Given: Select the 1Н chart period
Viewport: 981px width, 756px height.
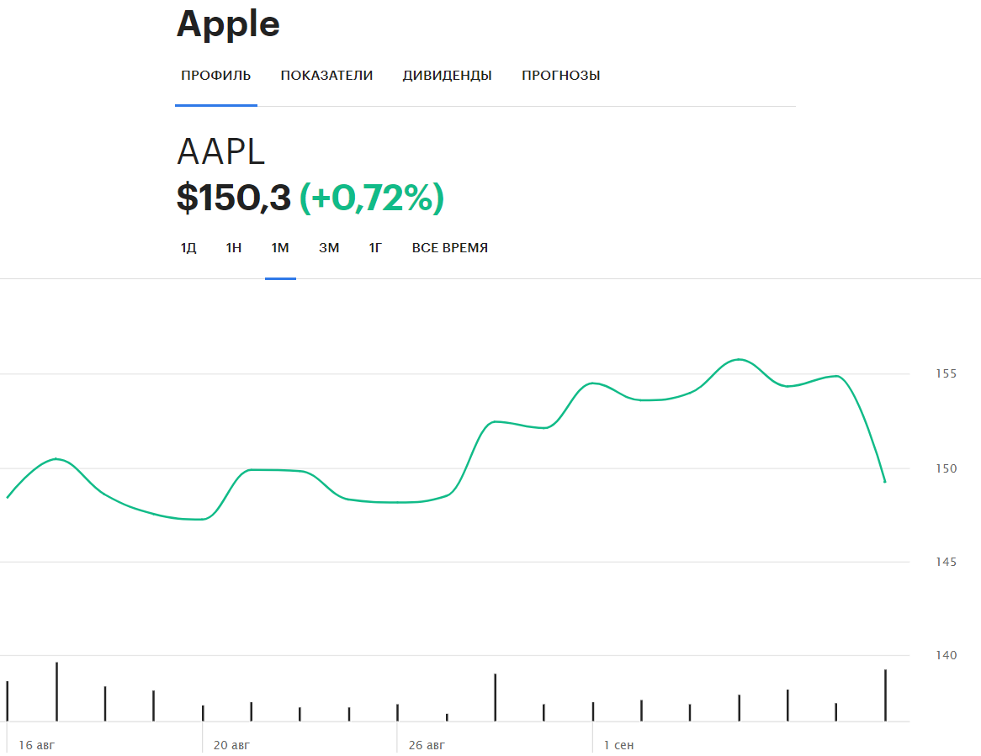Looking at the screenshot, I should [233, 248].
